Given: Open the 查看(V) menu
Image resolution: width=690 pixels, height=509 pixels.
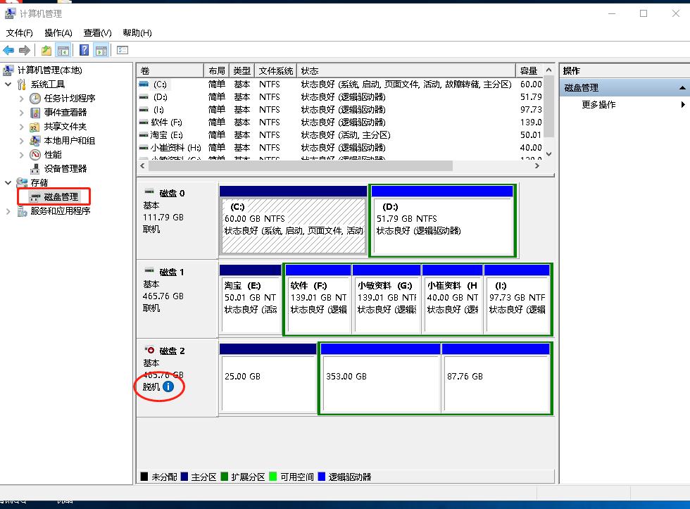Looking at the screenshot, I should point(97,32).
